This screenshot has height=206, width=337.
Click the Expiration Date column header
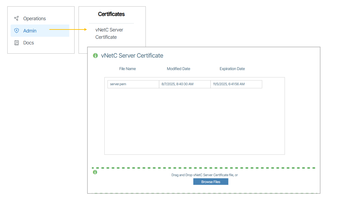point(232,69)
